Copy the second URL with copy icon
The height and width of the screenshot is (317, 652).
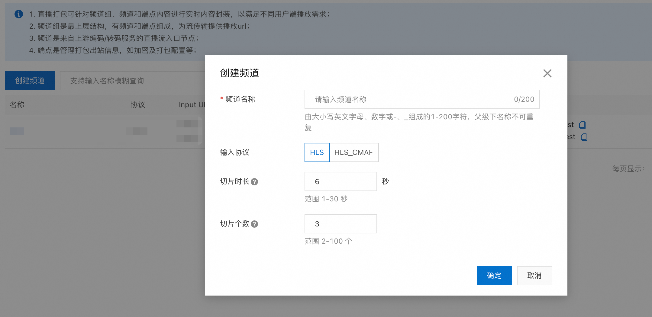click(x=584, y=137)
